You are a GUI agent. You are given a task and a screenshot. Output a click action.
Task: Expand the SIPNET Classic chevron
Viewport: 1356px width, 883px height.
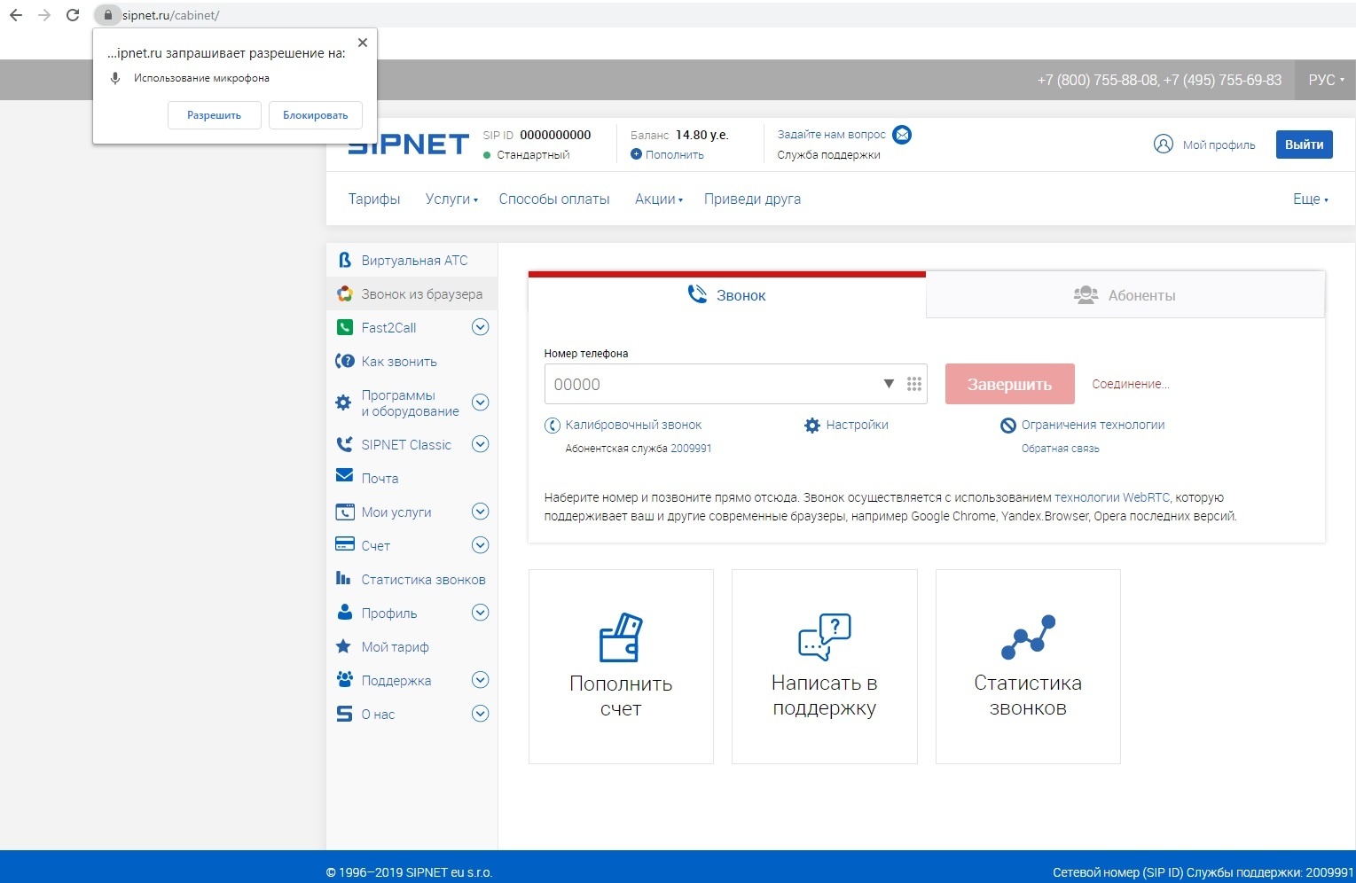coord(481,444)
